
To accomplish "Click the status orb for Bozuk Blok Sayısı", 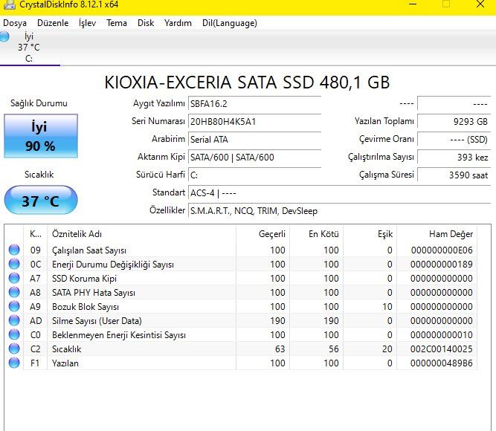I will tap(14, 306).
